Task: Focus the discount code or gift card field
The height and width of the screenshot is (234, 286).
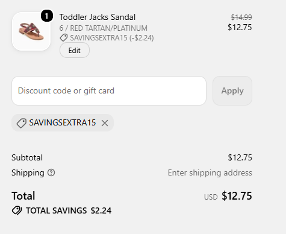Action: (109, 90)
